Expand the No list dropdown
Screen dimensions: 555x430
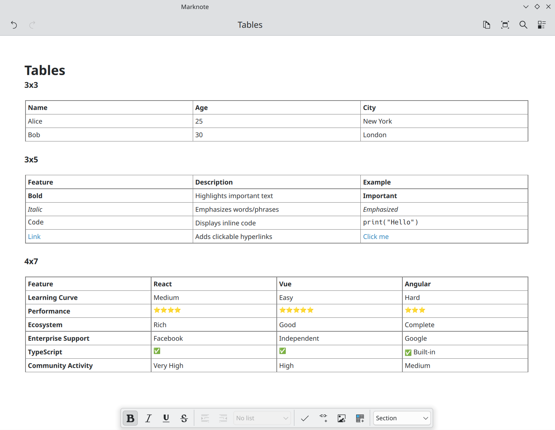pyautogui.click(x=262, y=418)
